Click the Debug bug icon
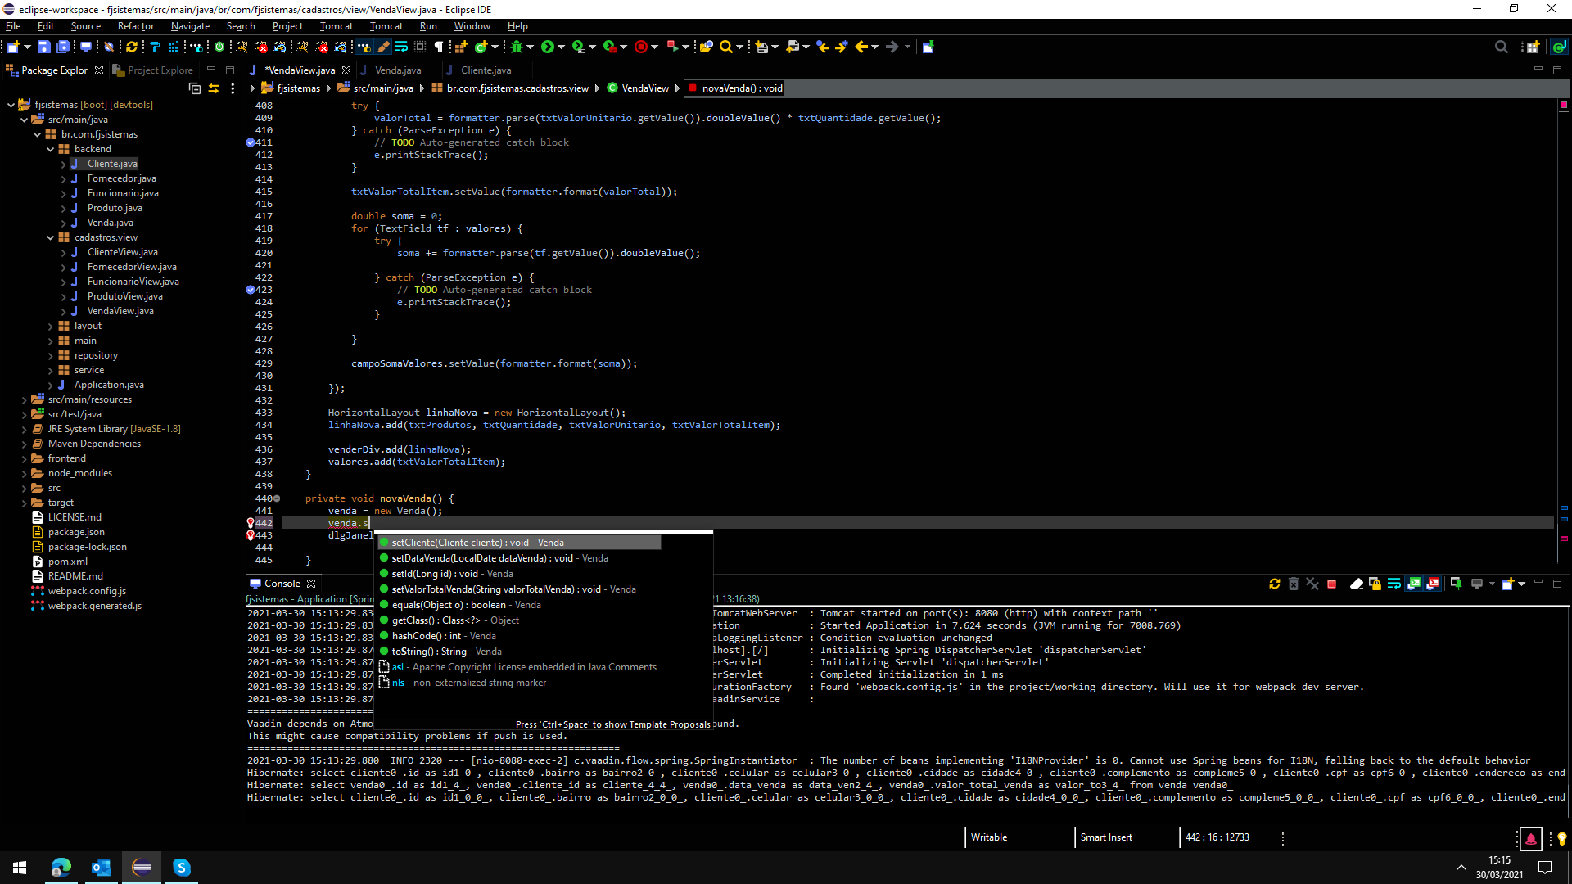1572x884 pixels. coord(516,47)
